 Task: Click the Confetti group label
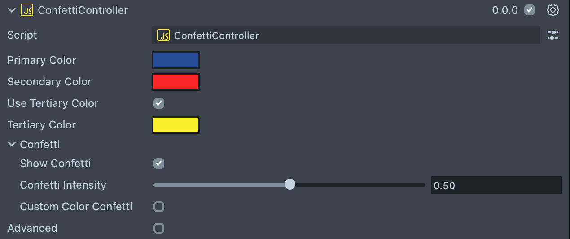40,144
